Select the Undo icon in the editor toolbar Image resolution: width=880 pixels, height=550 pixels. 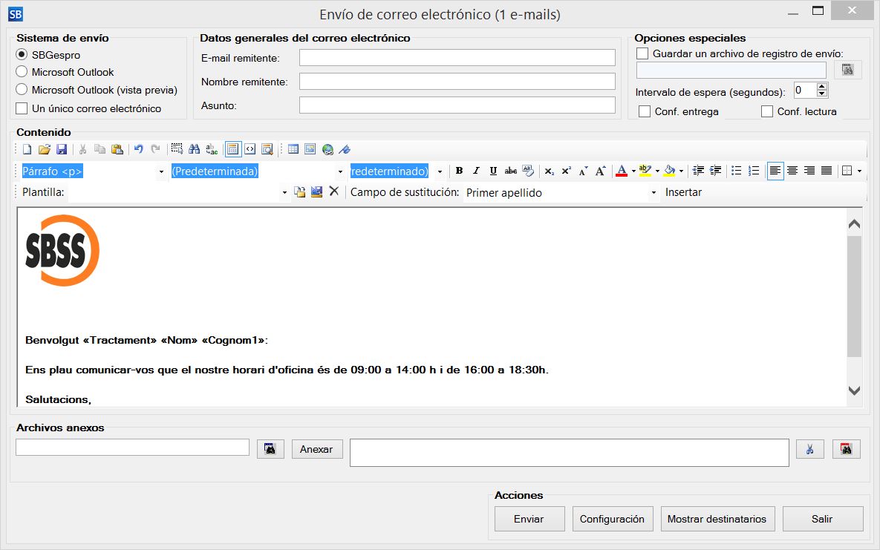click(138, 148)
